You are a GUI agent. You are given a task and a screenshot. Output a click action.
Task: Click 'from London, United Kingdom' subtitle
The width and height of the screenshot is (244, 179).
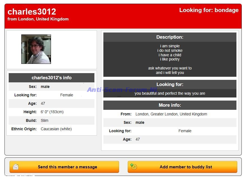pyautogui.click(x=38, y=19)
